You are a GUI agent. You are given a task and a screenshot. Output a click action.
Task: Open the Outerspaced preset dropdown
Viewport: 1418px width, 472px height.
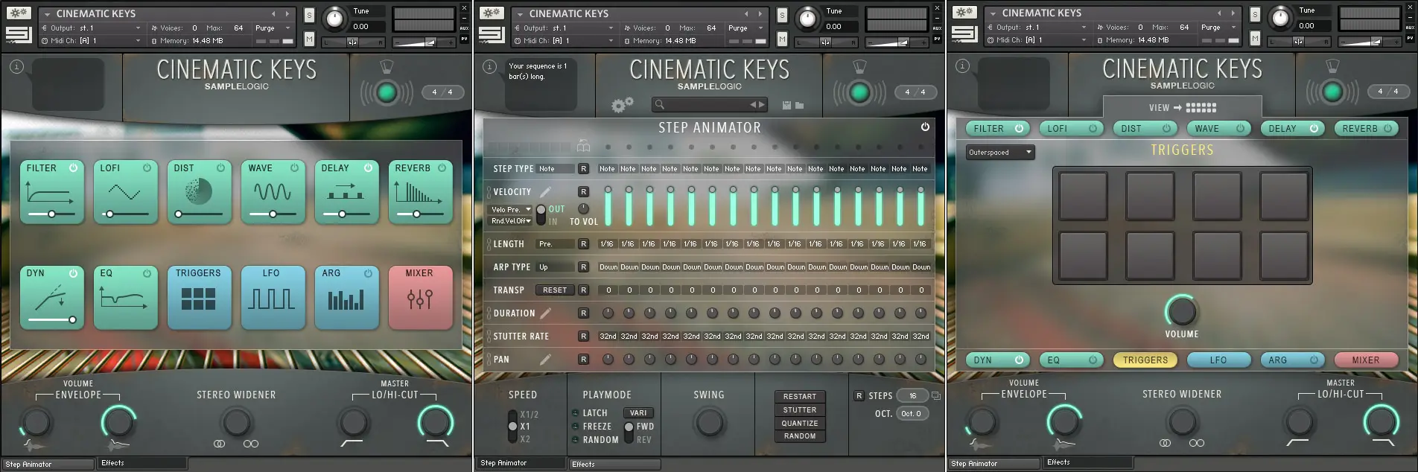coord(1000,153)
